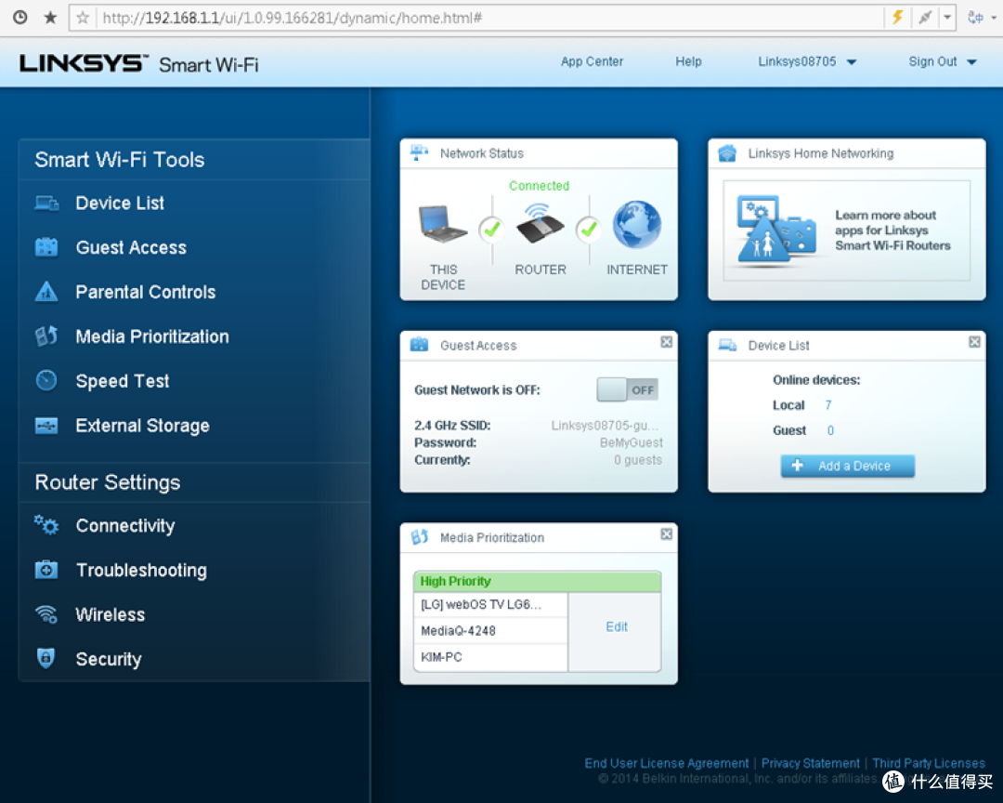Screen dimensions: 1003x803
Task: Expand the Sign Out dropdown arrow
Action: (971, 62)
